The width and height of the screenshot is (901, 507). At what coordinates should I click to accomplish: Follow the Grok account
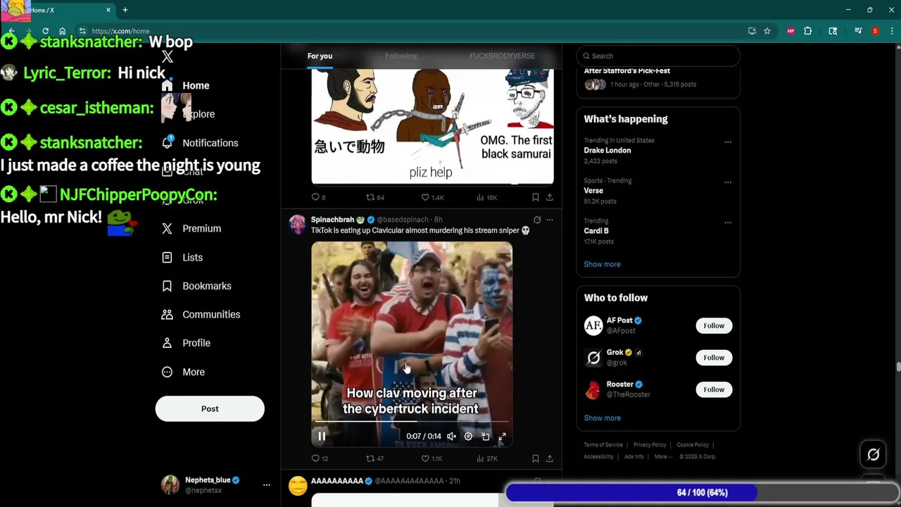tap(714, 358)
